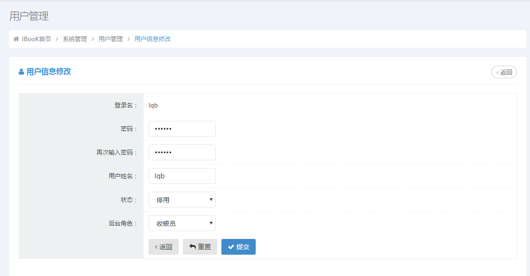Select the 用户信息修改 breadcrumb item

[153, 39]
